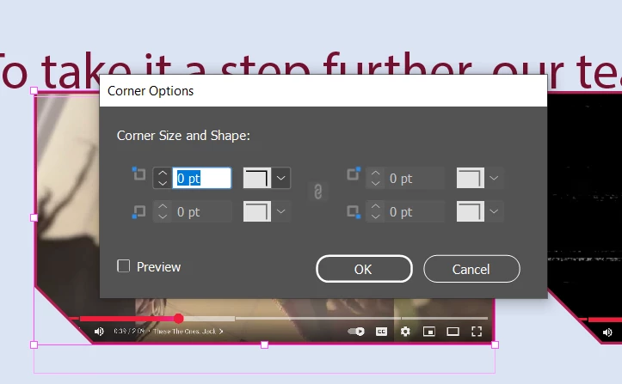Click the video title chapter link
Screen dimensions: 622x384
click(188, 332)
